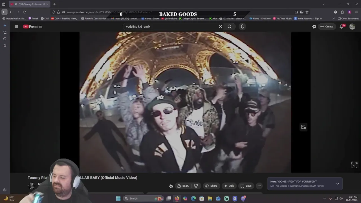Open picture-in-picture from address bar
Image resolution: width=361 pixels, height=203 pixels.
[x=296, y=12]
